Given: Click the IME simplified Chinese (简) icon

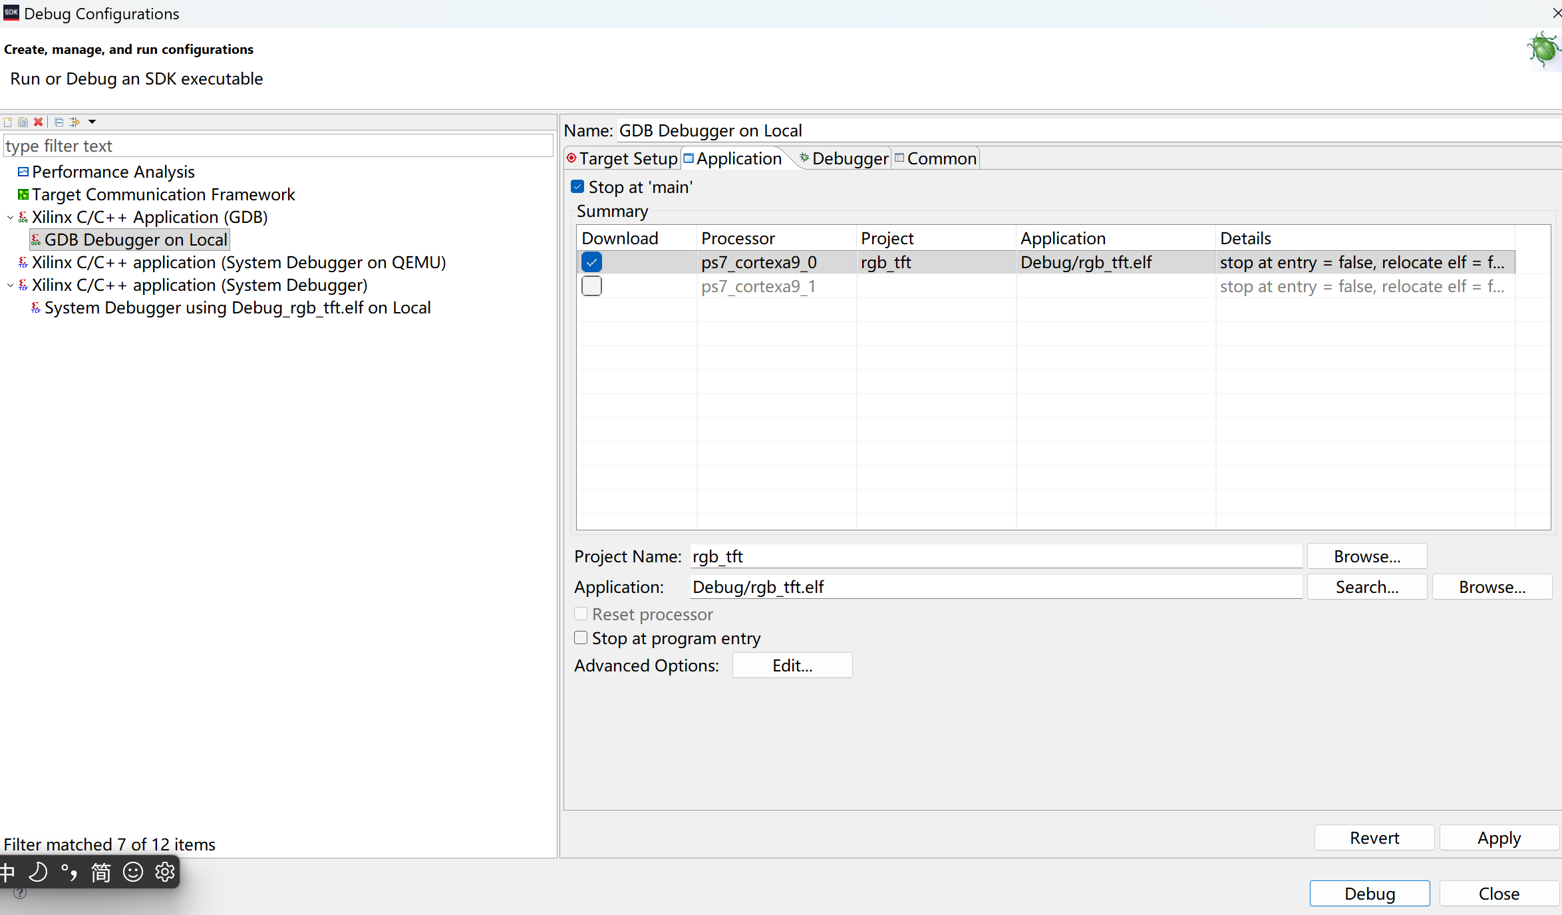Looking at the screenshot, I should click(x=101, y=872).
